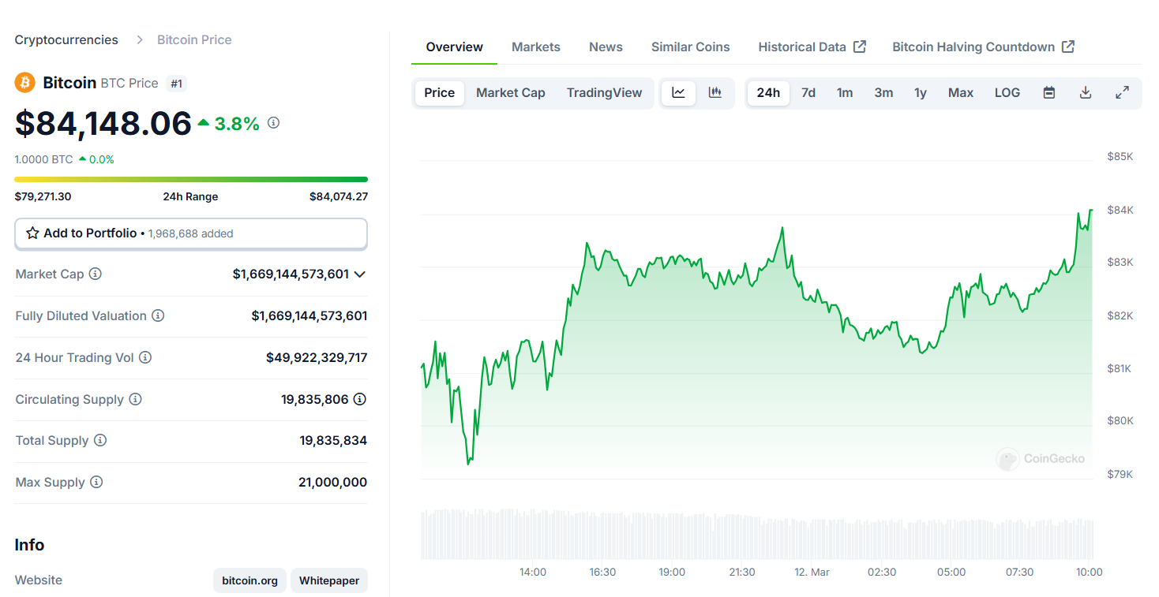
Task: Show Fully Diluted Valuation info icon
Action: (158, 316)
